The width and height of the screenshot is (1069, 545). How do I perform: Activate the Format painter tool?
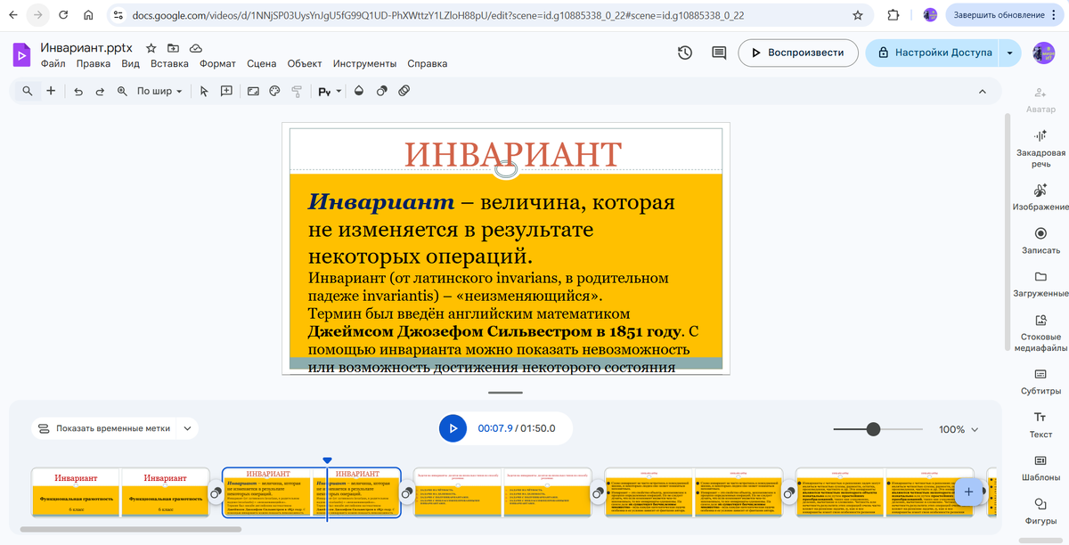(296, 91)
